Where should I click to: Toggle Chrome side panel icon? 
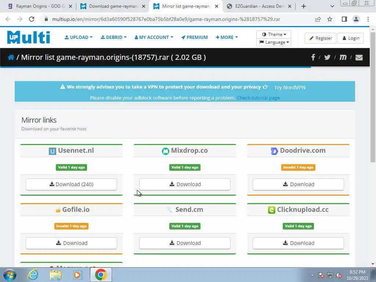pos(344,19)
